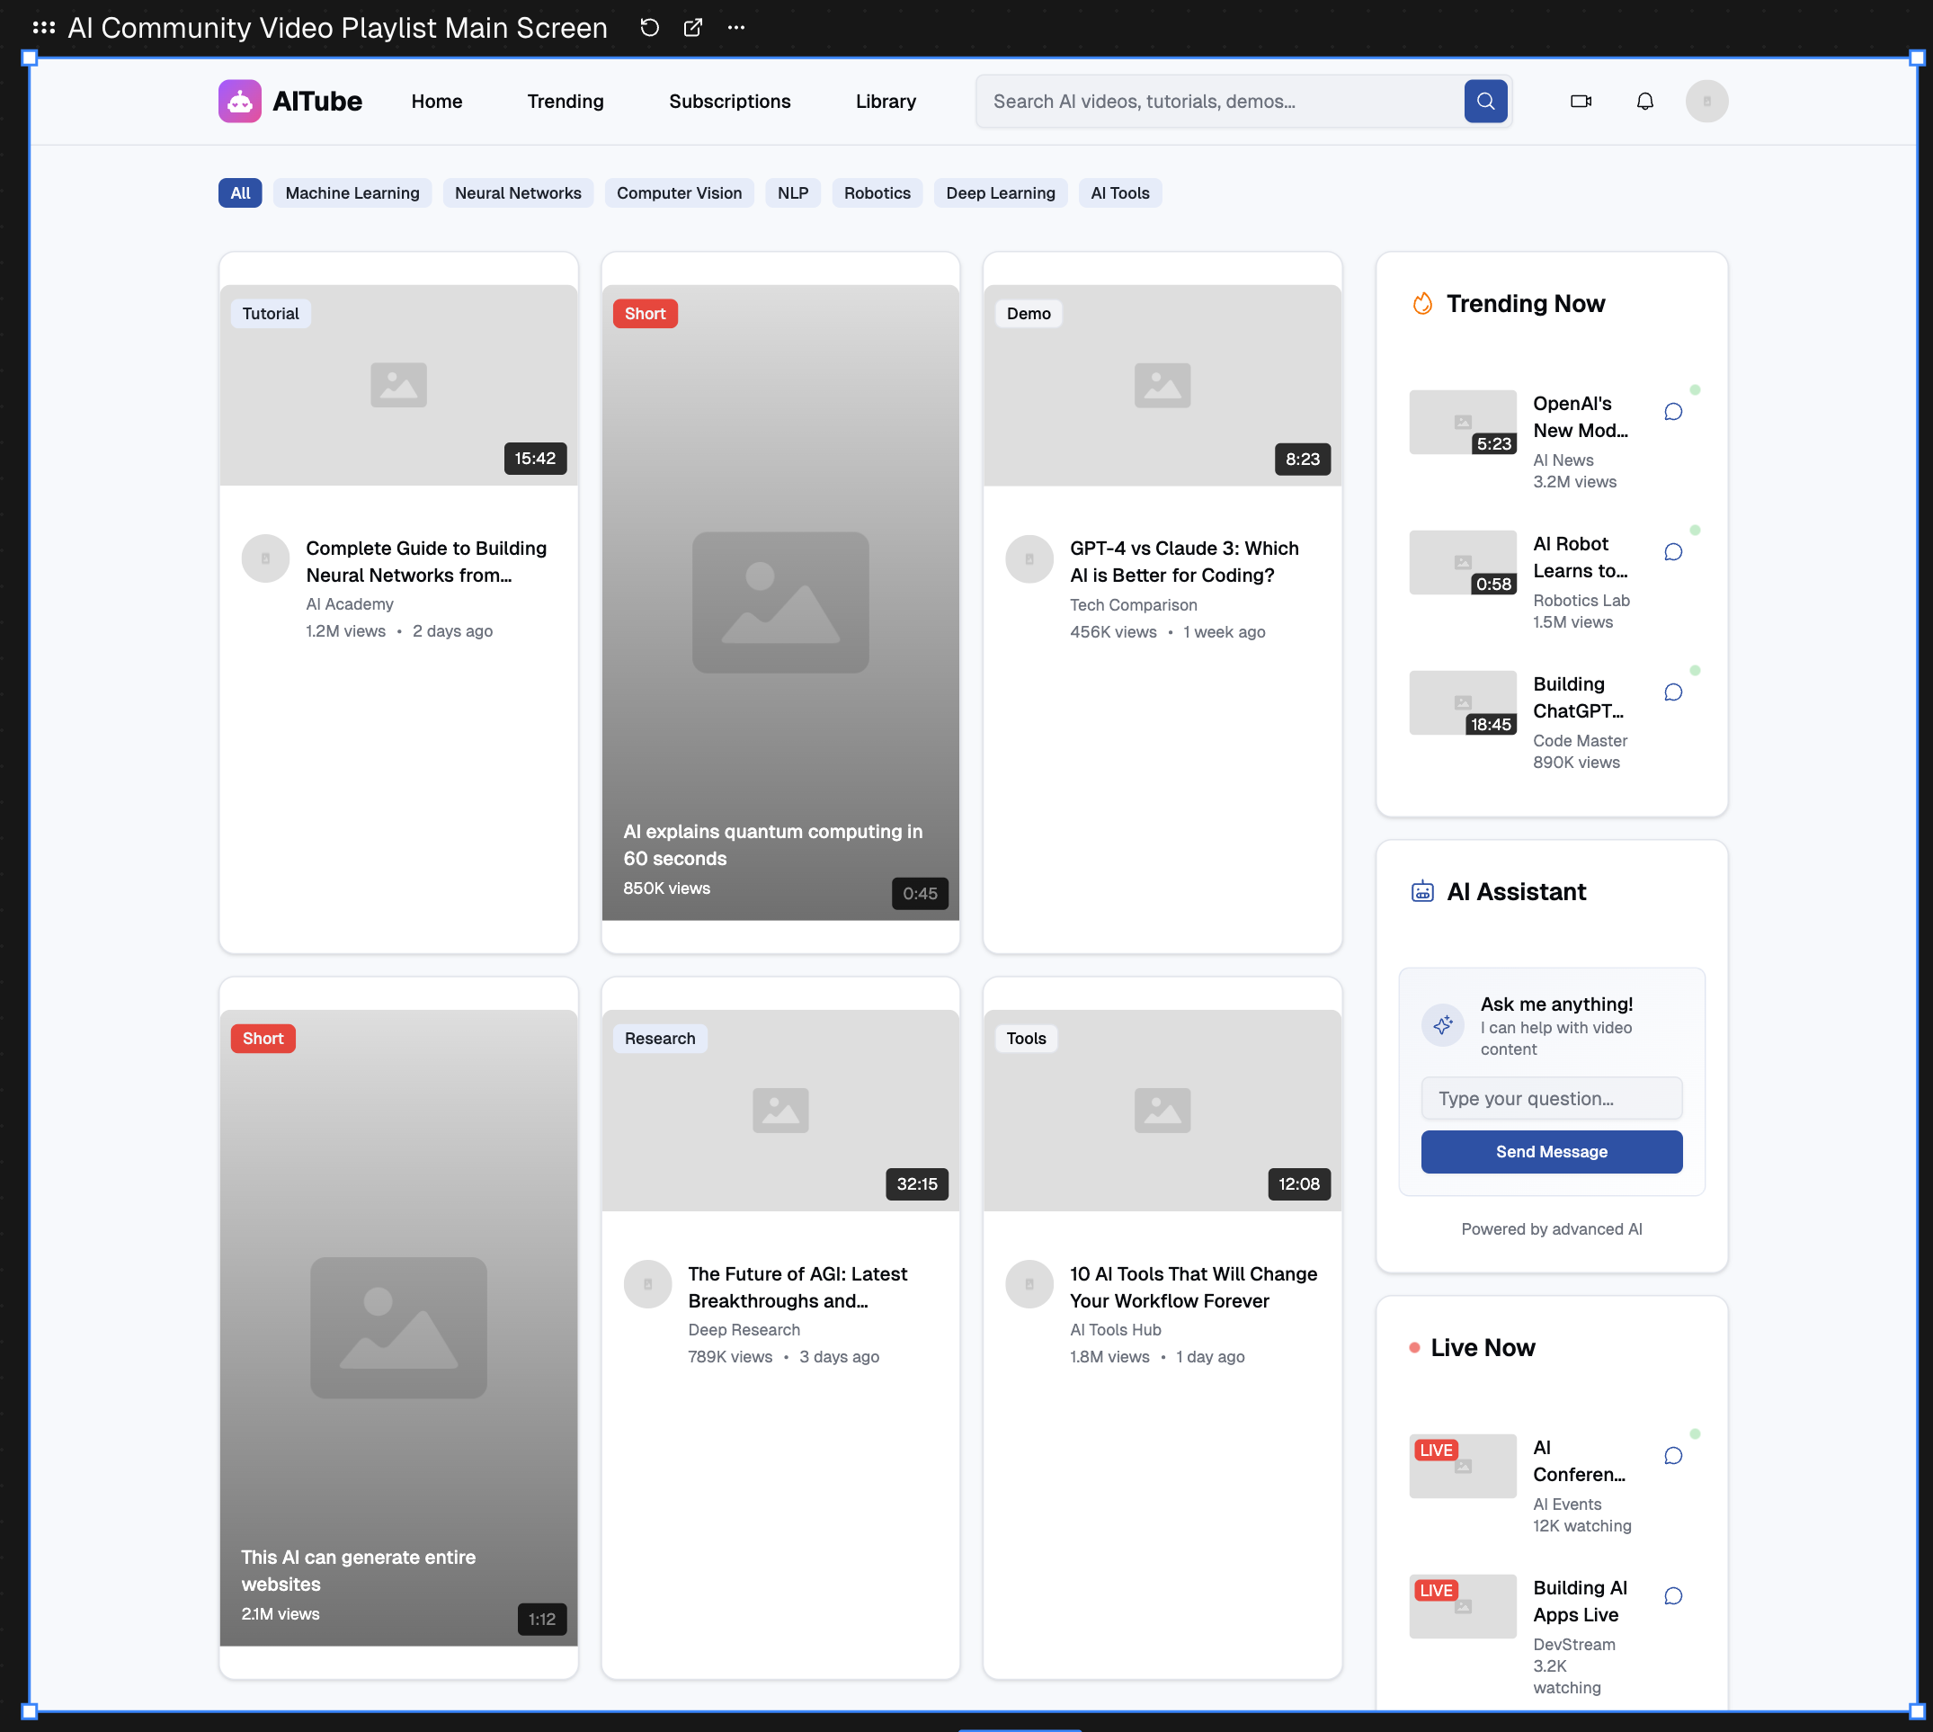
Task: Click the AITube robot logo
Action: click(x=240, y=101)
